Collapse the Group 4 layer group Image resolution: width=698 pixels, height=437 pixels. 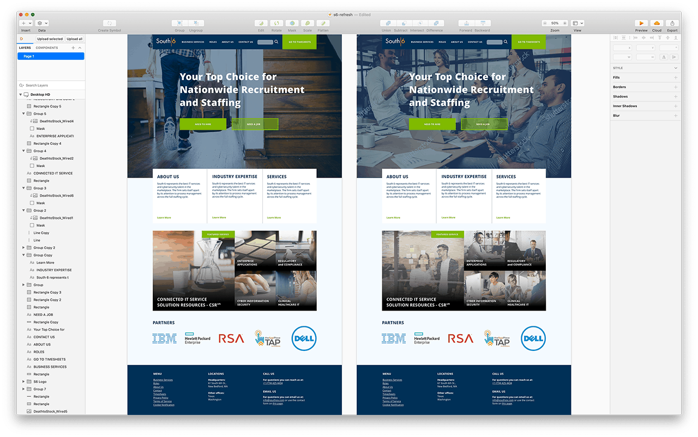(23, 151)
